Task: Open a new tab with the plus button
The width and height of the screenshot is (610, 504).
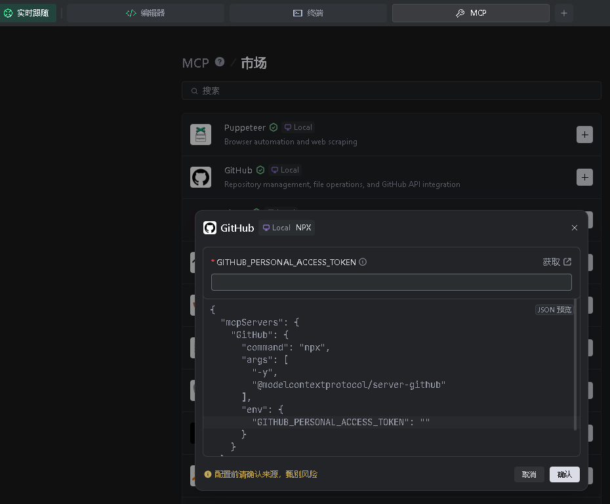Action: [563, 13]
